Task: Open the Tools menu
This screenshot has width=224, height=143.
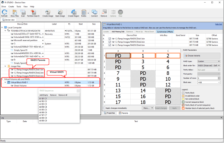Action: [19, 6]
